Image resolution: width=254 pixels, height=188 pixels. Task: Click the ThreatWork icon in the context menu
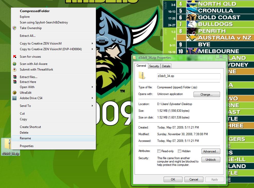(x=15, y=70)
